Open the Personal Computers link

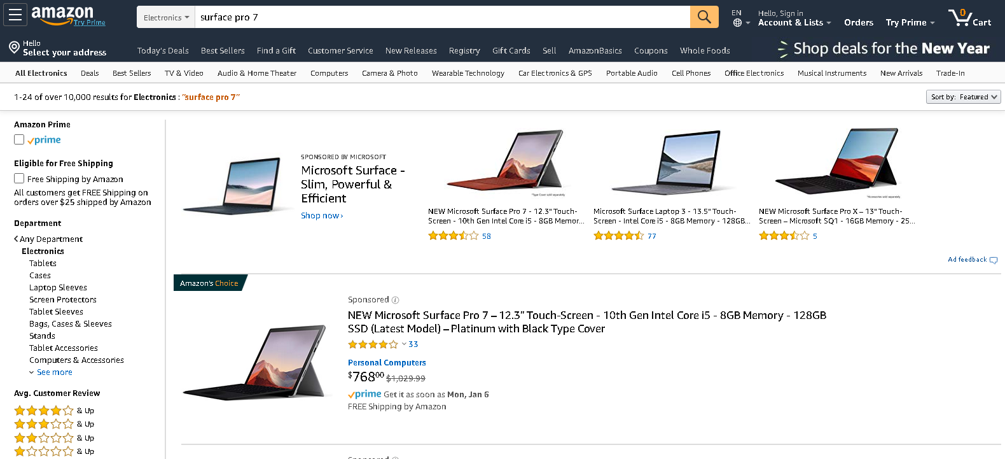pos(387,363)
